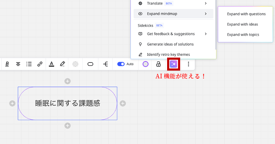Apply bulleted list formatting
This screenshot has height=144, width=275.
click(29, 64)
